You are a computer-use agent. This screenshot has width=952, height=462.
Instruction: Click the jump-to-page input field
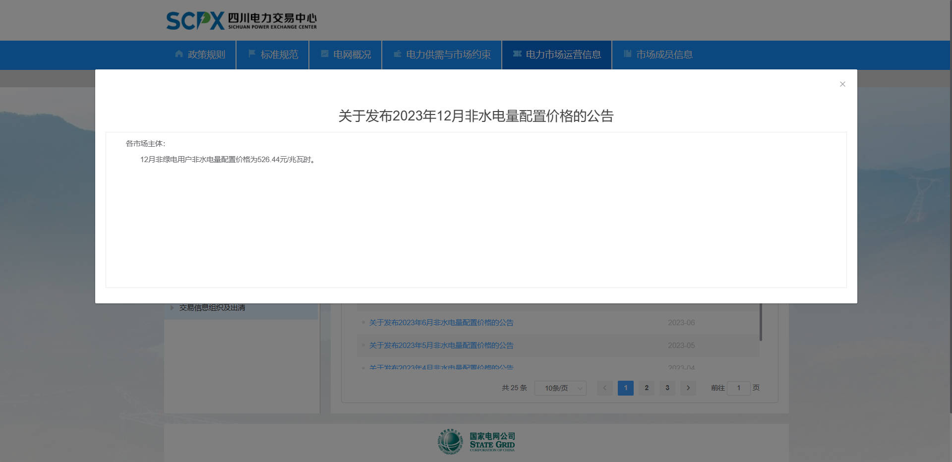[738, 388]
